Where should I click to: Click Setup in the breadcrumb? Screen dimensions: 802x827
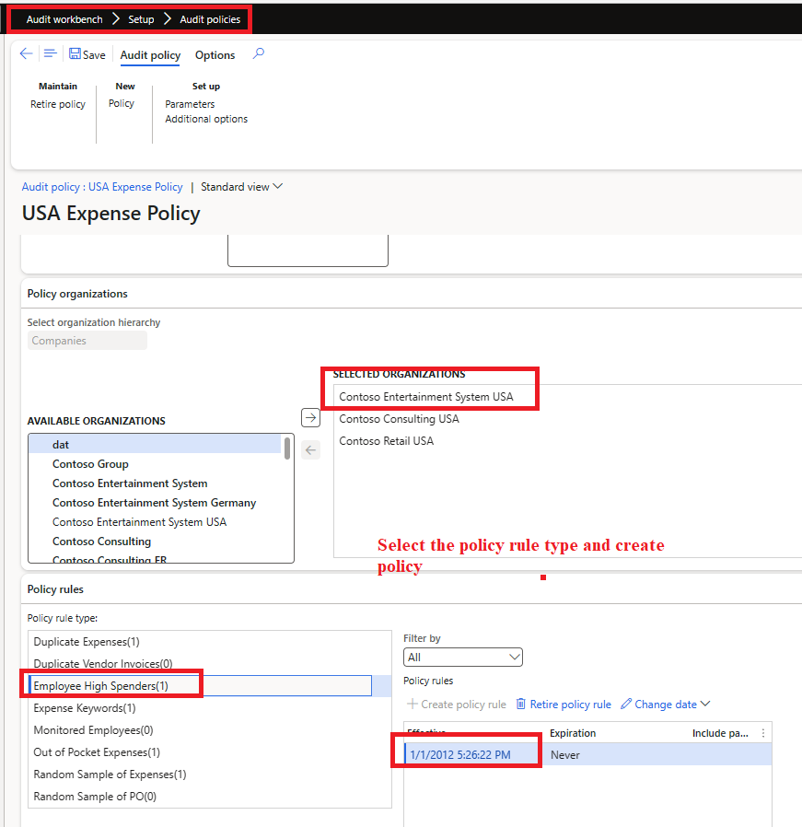(141, 18)
